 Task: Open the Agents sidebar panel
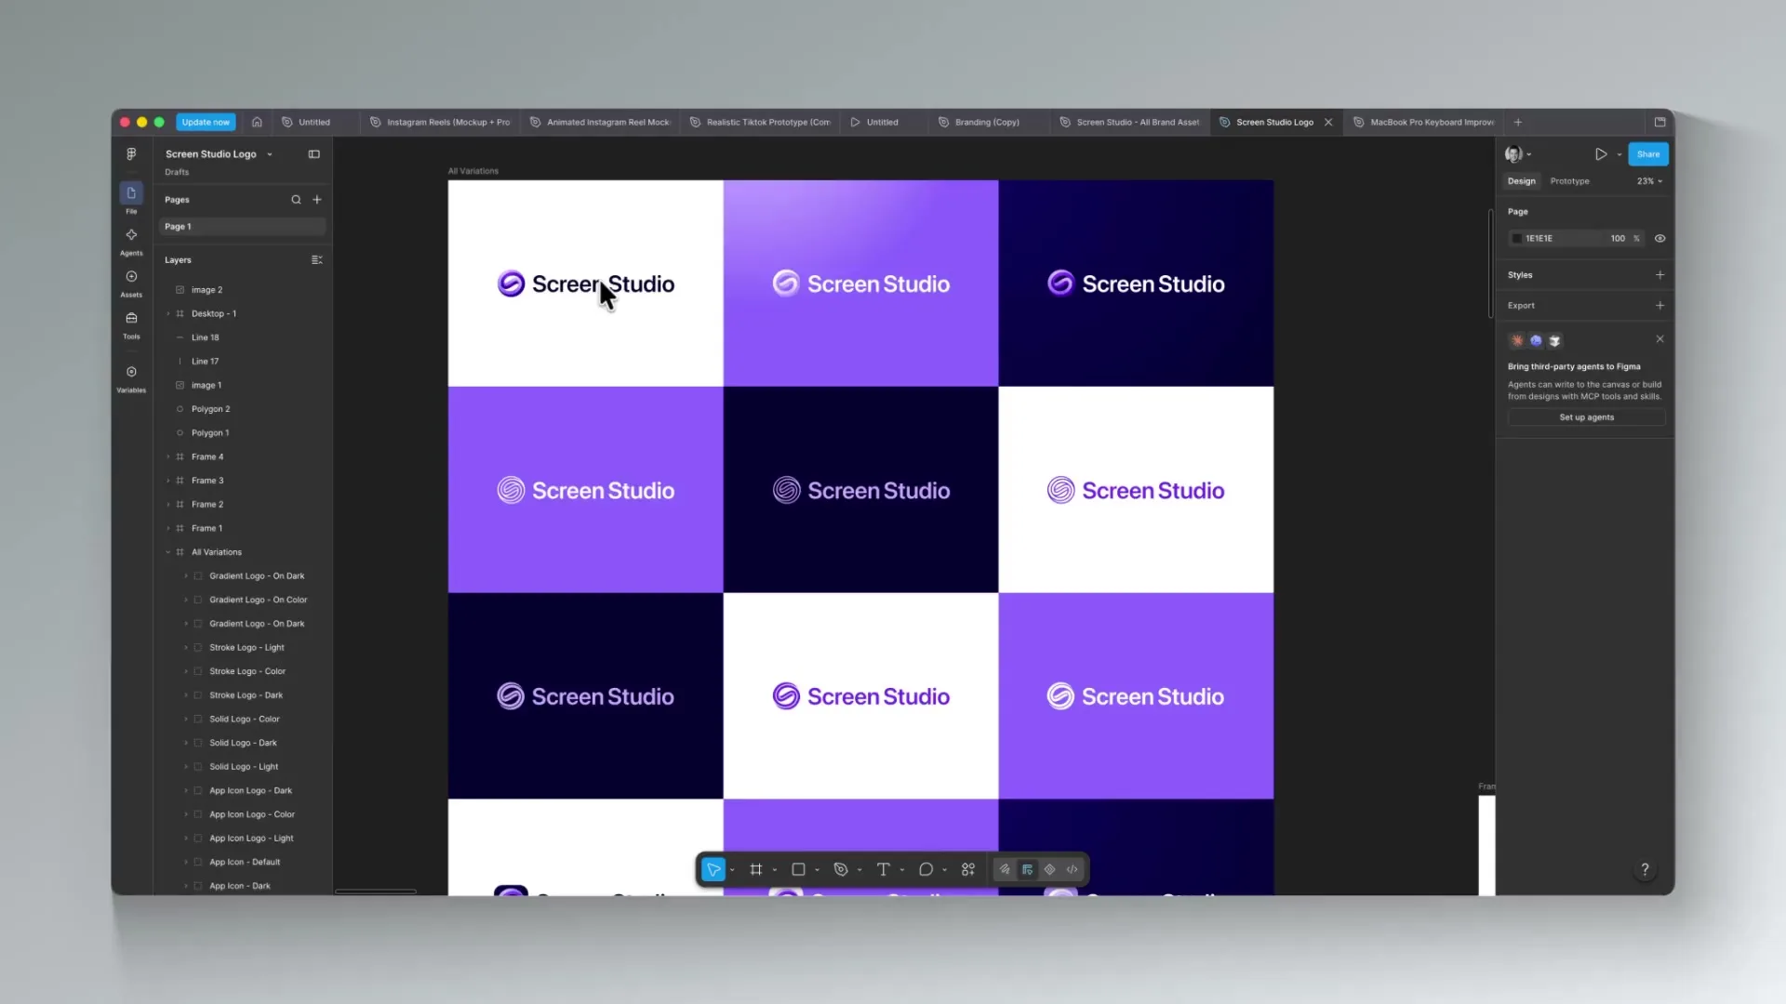coord(131,241)
